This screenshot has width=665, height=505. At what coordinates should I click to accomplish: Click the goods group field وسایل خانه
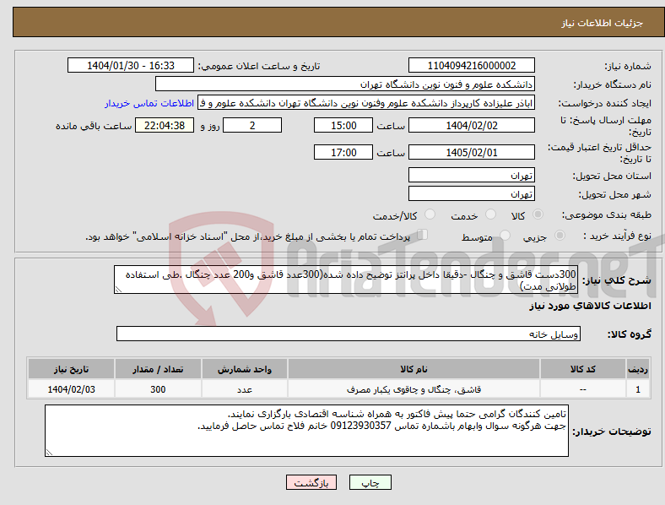pyautogui.click(x=349, y=334)
